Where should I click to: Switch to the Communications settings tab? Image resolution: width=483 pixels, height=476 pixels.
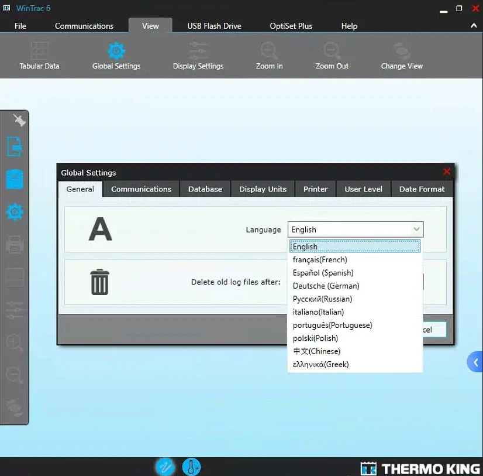141,189
